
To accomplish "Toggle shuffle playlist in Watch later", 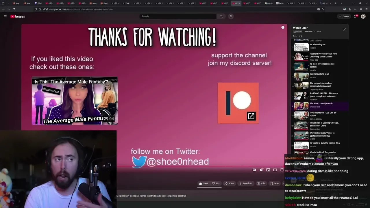I will 301,36.
